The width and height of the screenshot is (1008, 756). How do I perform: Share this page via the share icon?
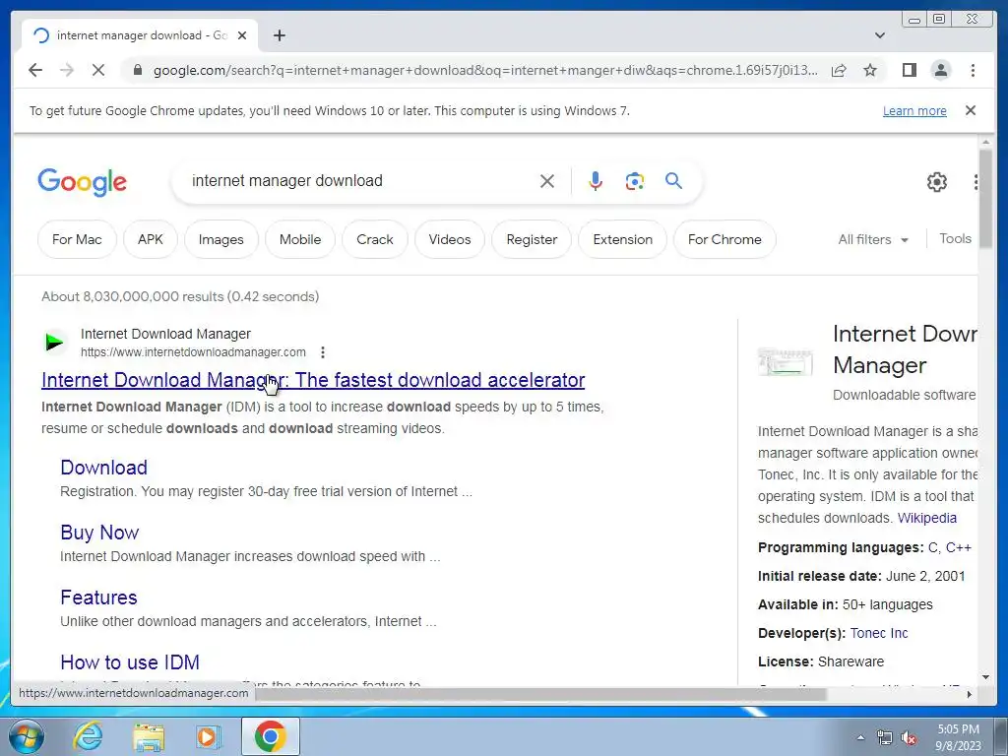tap(839, 70)
